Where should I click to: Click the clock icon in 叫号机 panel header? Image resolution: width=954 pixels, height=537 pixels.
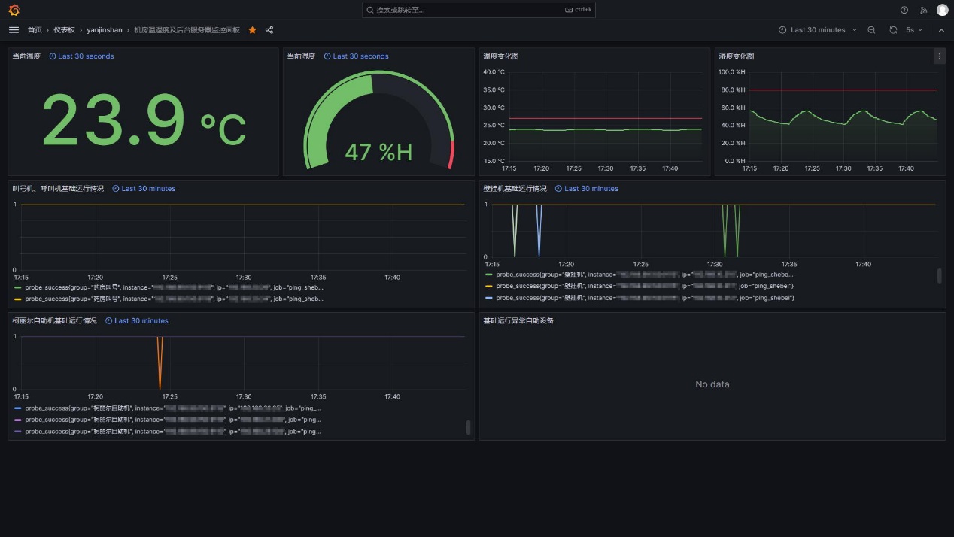point(116,189)
